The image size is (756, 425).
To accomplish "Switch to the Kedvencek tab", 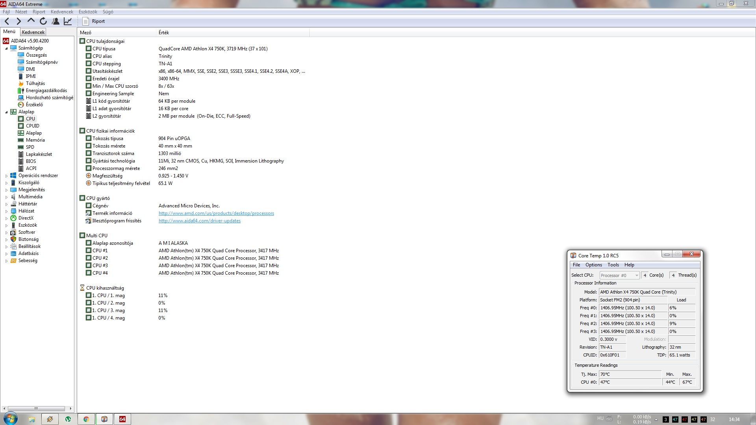I will click(33, 32).
